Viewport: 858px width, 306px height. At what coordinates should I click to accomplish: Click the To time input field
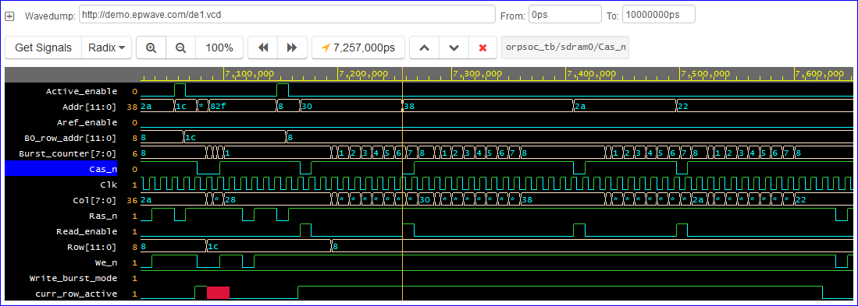coord(658,15)
